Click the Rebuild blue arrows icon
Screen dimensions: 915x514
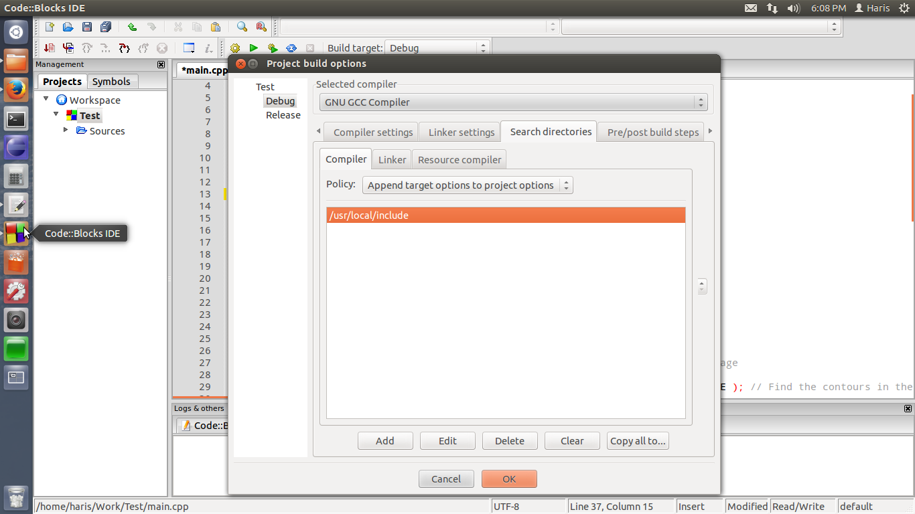click(x=291, y=48)
